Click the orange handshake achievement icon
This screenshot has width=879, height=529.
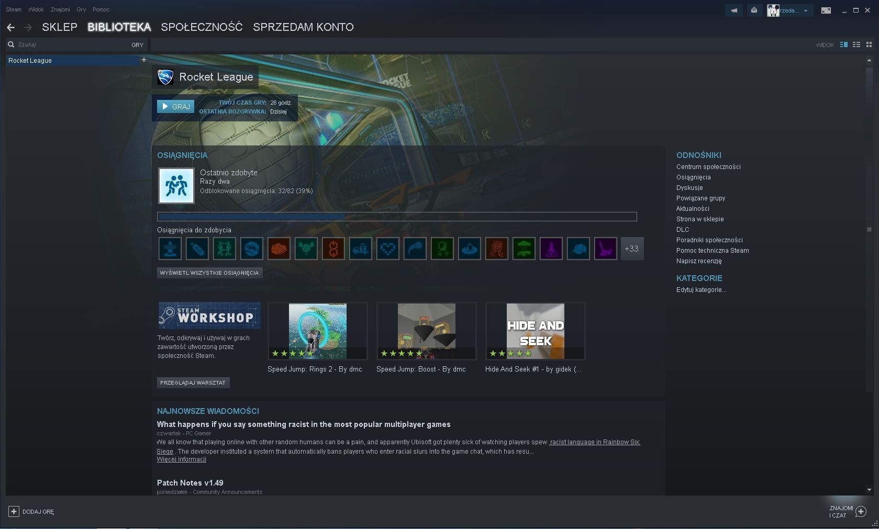pos(279,249)
